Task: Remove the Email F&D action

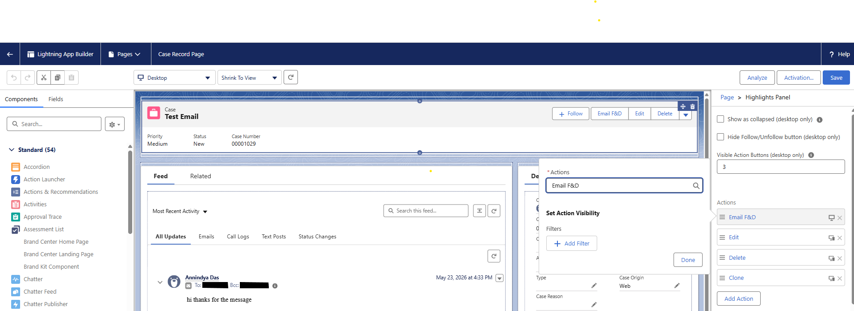Action: (x=840, y=218)
